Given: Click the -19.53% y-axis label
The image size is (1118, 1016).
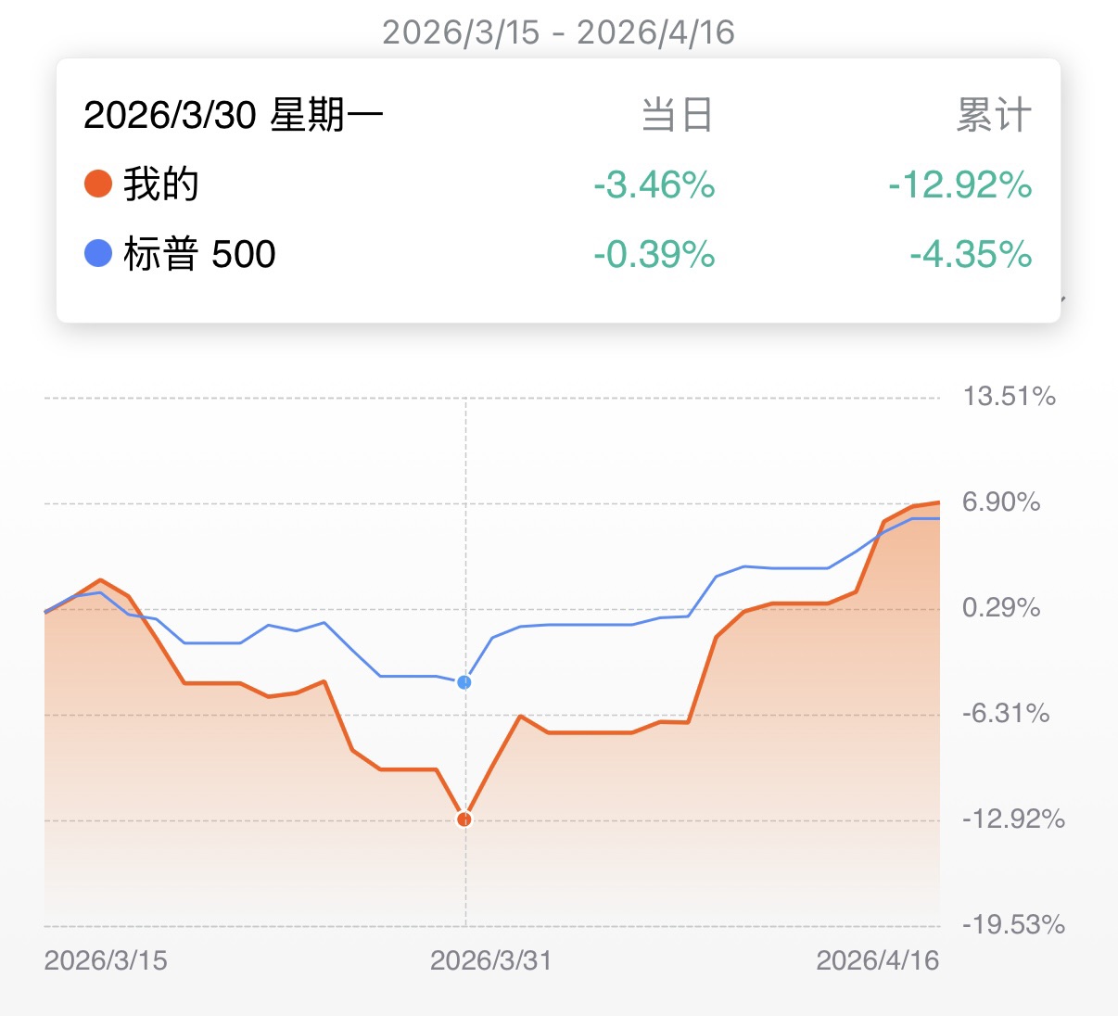Looking at the screenshot, I should pyautogui.click(x=1013, y=925).
